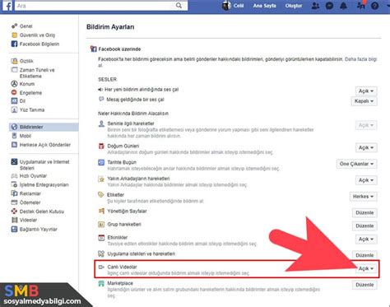Viewport: 390px width, 307px height.
Task: Click the Ödemeler card icon
Action: point(14,202)
